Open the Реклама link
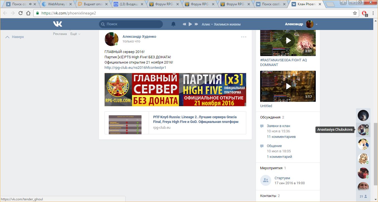 coord(60,34)
